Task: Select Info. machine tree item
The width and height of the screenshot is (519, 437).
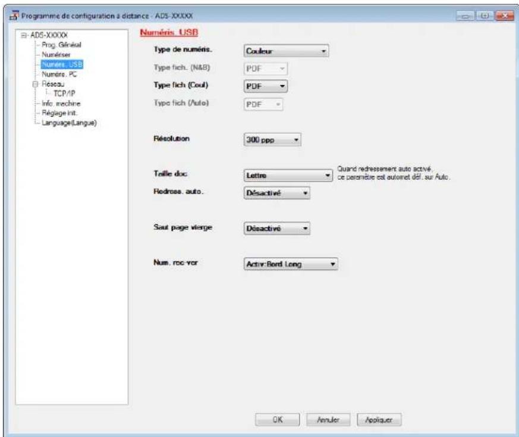Action: [61, 104]
